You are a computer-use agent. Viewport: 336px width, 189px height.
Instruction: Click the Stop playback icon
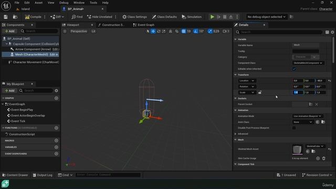(225, 17)
